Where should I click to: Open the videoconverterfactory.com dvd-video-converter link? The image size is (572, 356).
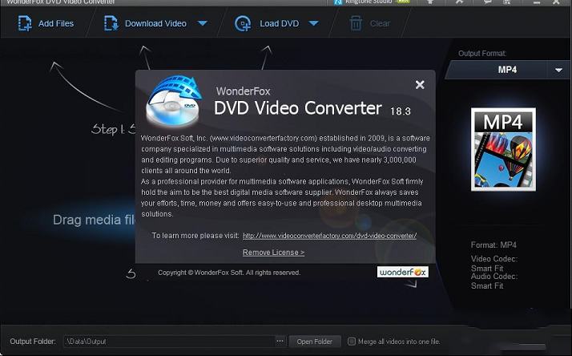(x=329, y=236)
